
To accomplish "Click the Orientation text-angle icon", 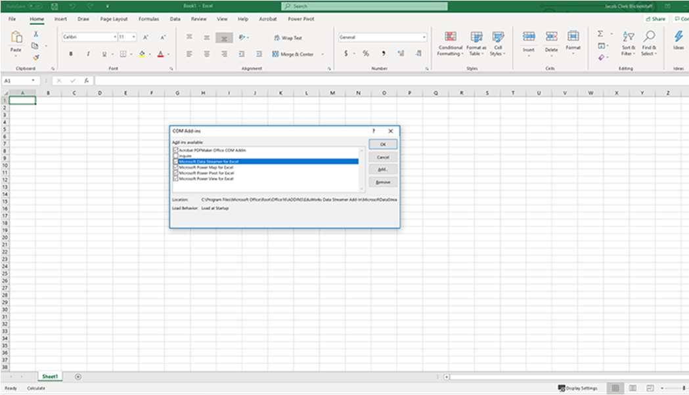I will [242, 37].
